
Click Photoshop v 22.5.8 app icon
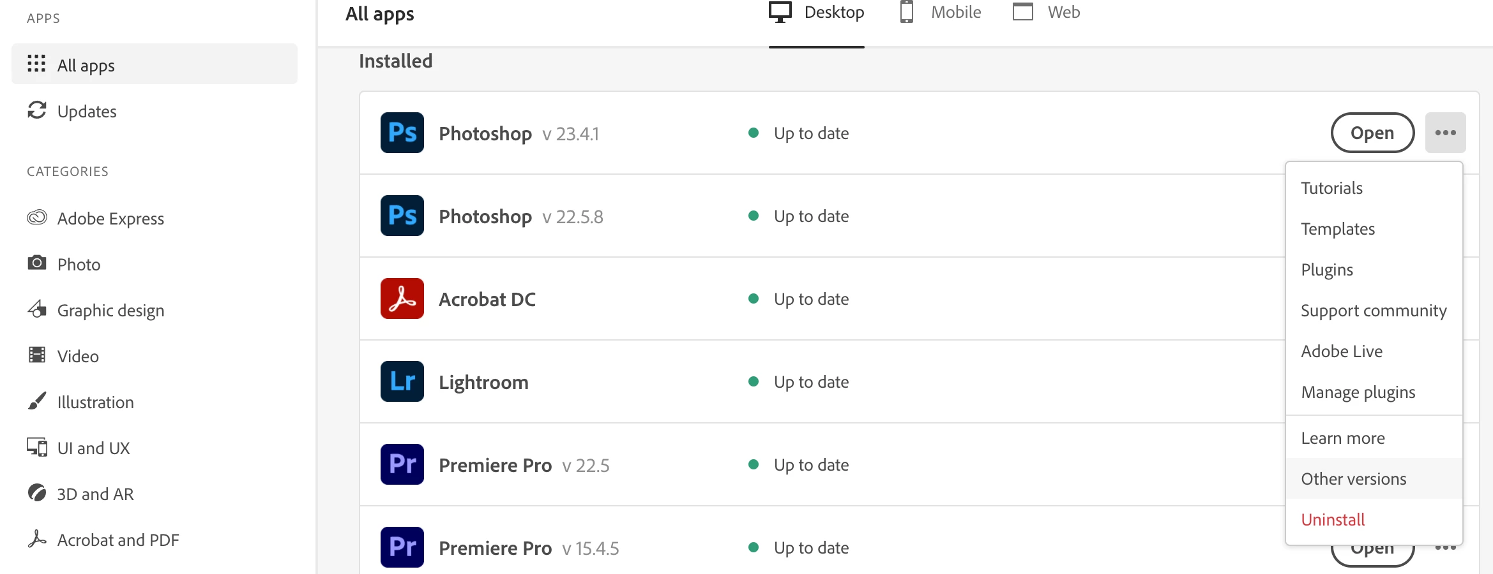pos(402,216)
